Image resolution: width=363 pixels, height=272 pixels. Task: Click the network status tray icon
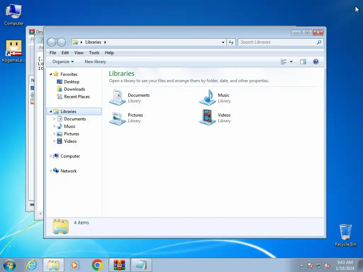[x=319, y=265]
